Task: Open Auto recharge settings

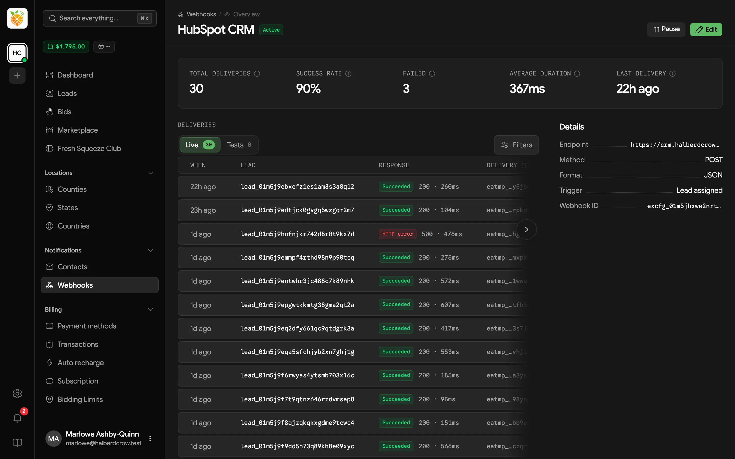Action: (100, 362)
